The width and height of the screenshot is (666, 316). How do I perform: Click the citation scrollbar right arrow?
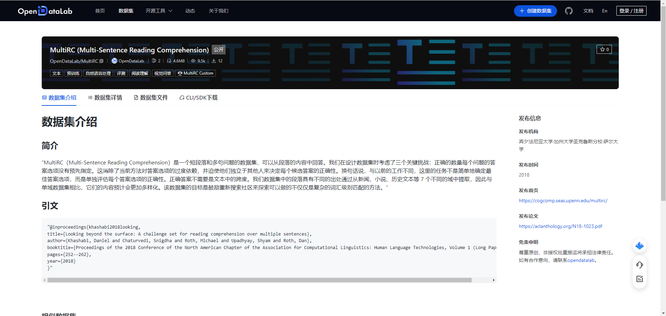point(494,280)
